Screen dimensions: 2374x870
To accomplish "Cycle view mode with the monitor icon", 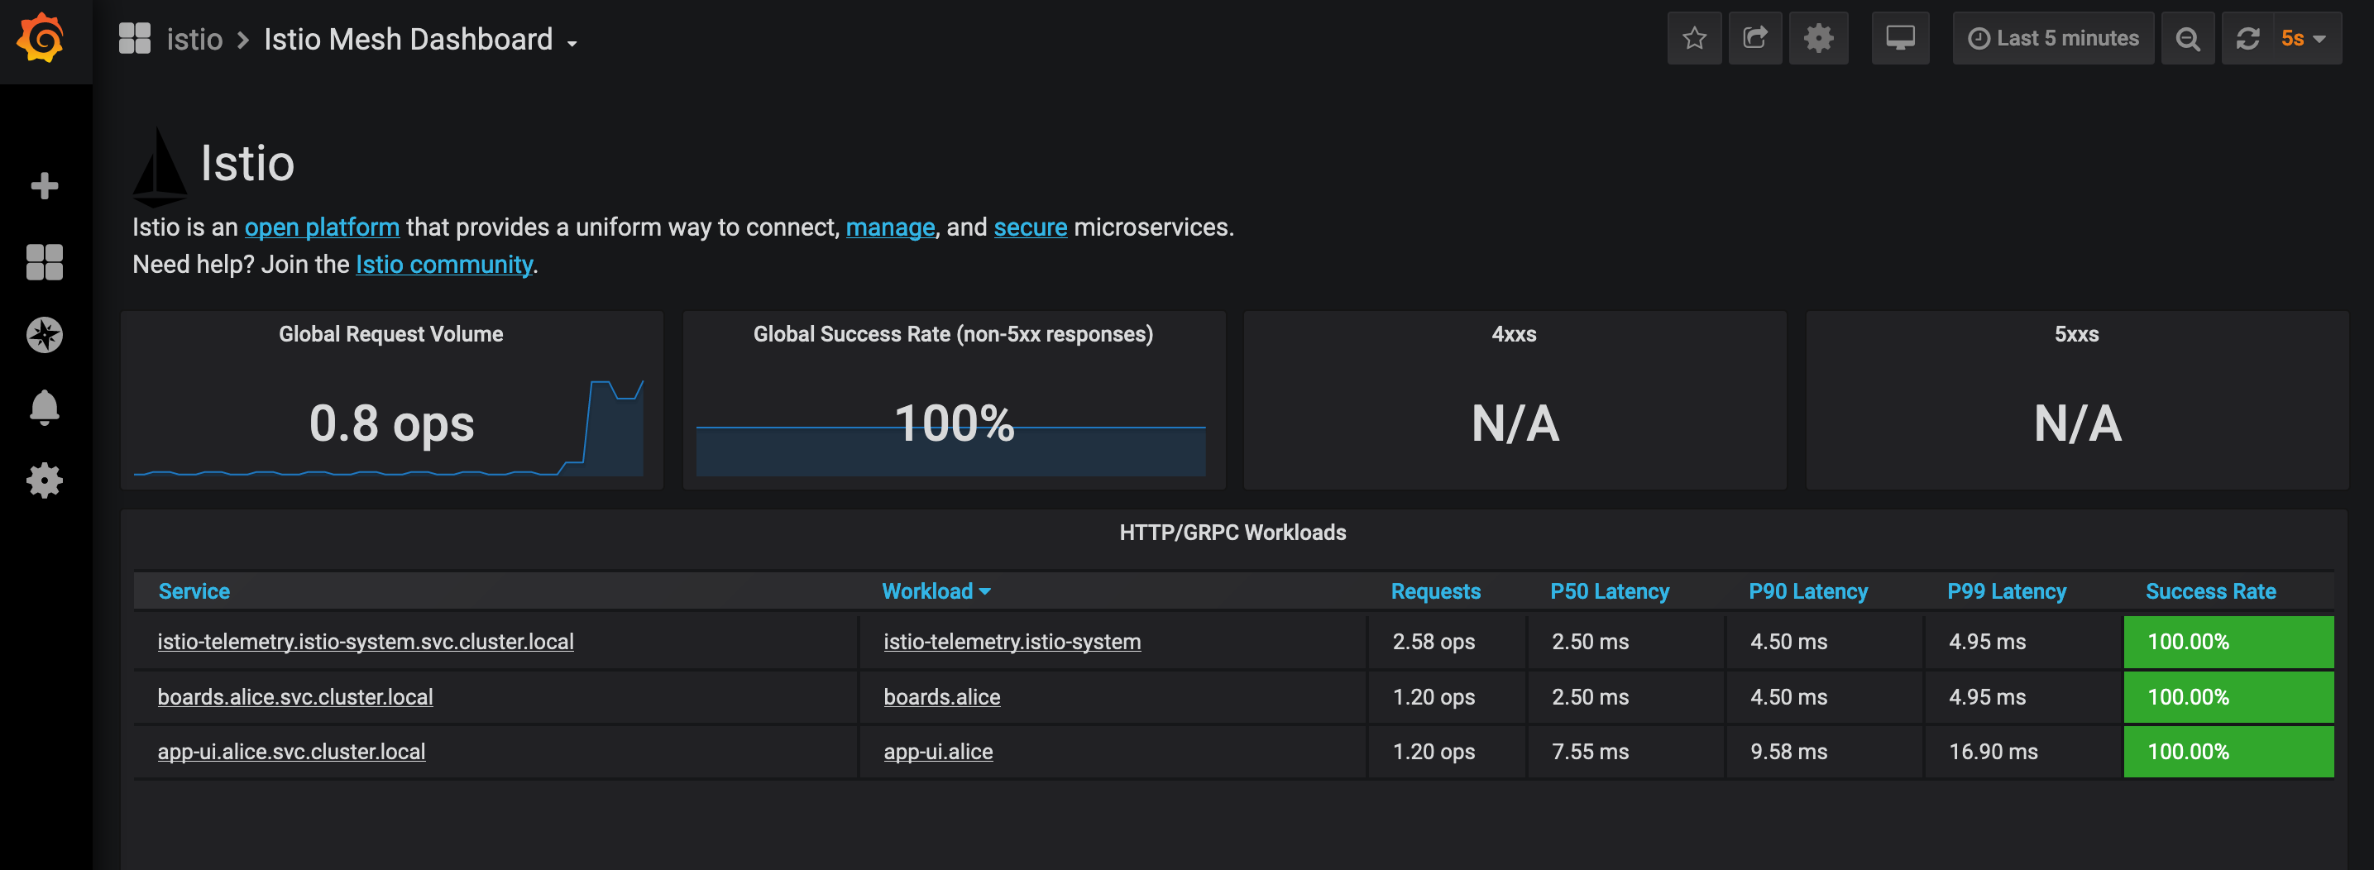I will click(1899, 38).
